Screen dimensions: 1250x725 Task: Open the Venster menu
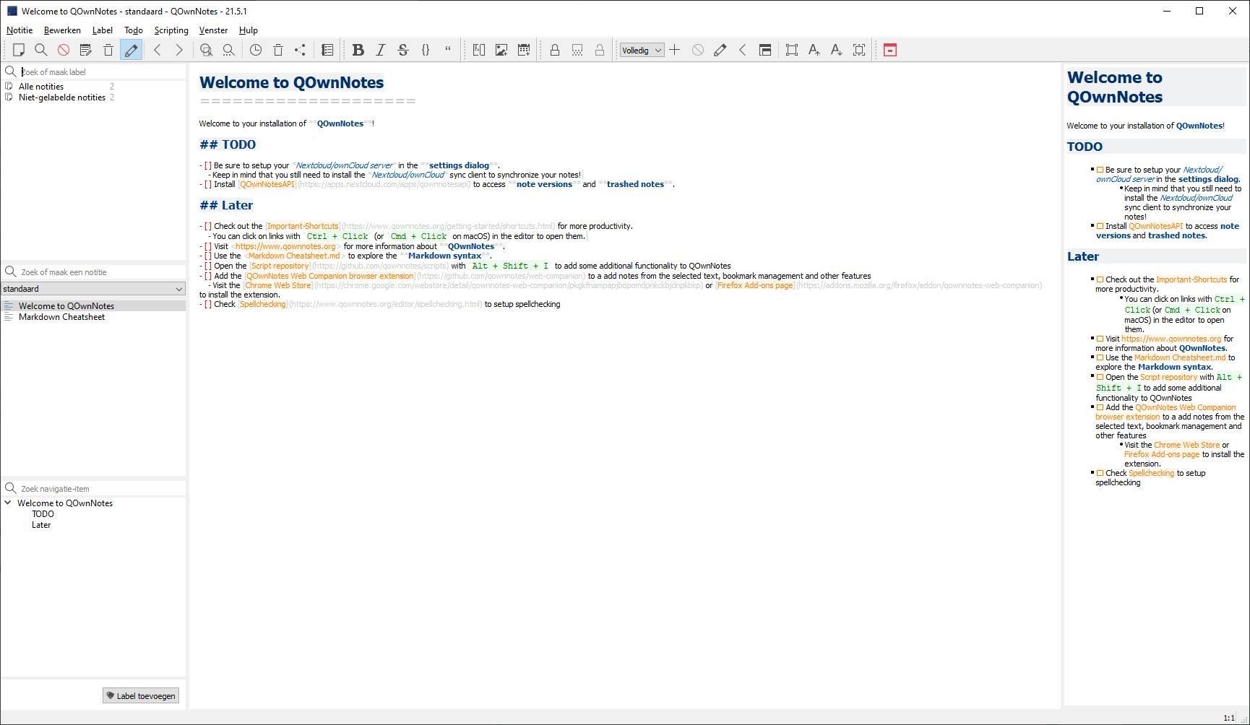pyautogui.click(x=213, y=30)
